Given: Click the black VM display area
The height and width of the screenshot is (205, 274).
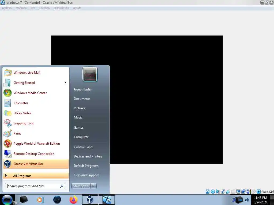Looking at the screenshot, I should [137, 100].
